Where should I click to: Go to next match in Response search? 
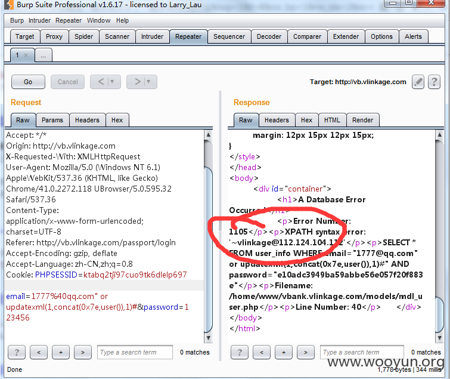pyautogui.click(x=306, y=352)
